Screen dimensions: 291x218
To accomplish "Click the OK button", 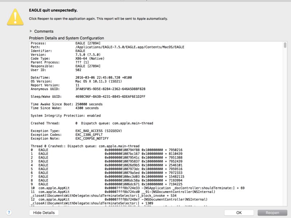I will (x=239, y=213).
